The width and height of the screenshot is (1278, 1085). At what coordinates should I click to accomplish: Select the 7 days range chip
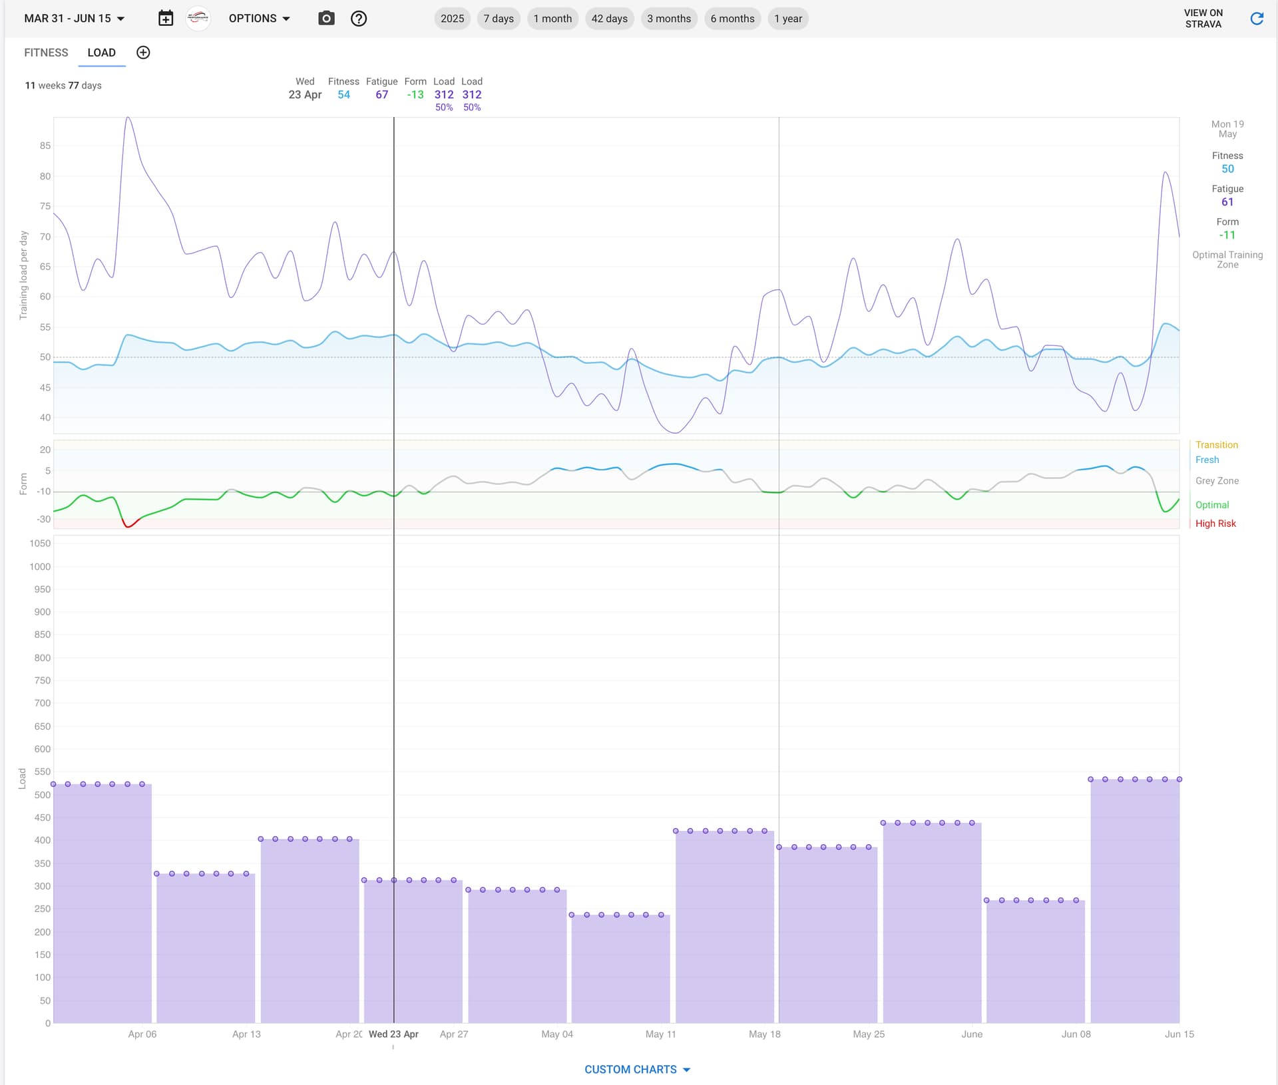pos(498,19)
